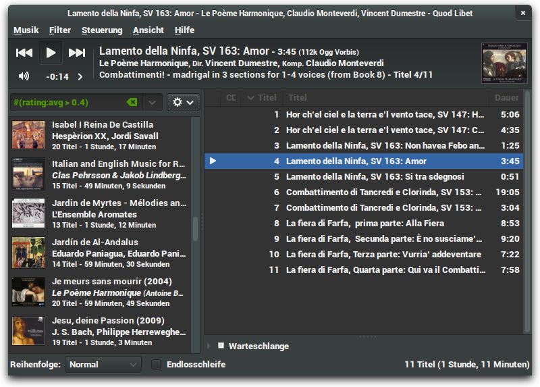Screen dimensions: 540x387
Task: Select the Jardin de Myrtes album cover
Action: click(x=28, y=213)
